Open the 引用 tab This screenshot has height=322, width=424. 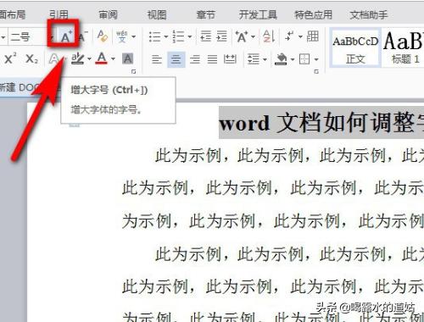tap(59, 14)
